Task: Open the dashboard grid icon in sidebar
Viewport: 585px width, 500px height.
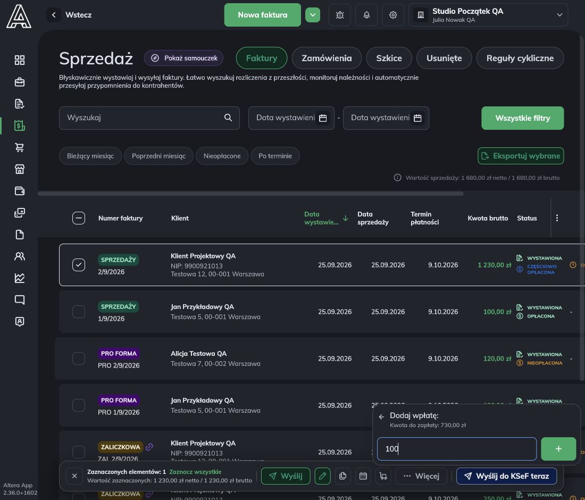Action: (19, 60)
